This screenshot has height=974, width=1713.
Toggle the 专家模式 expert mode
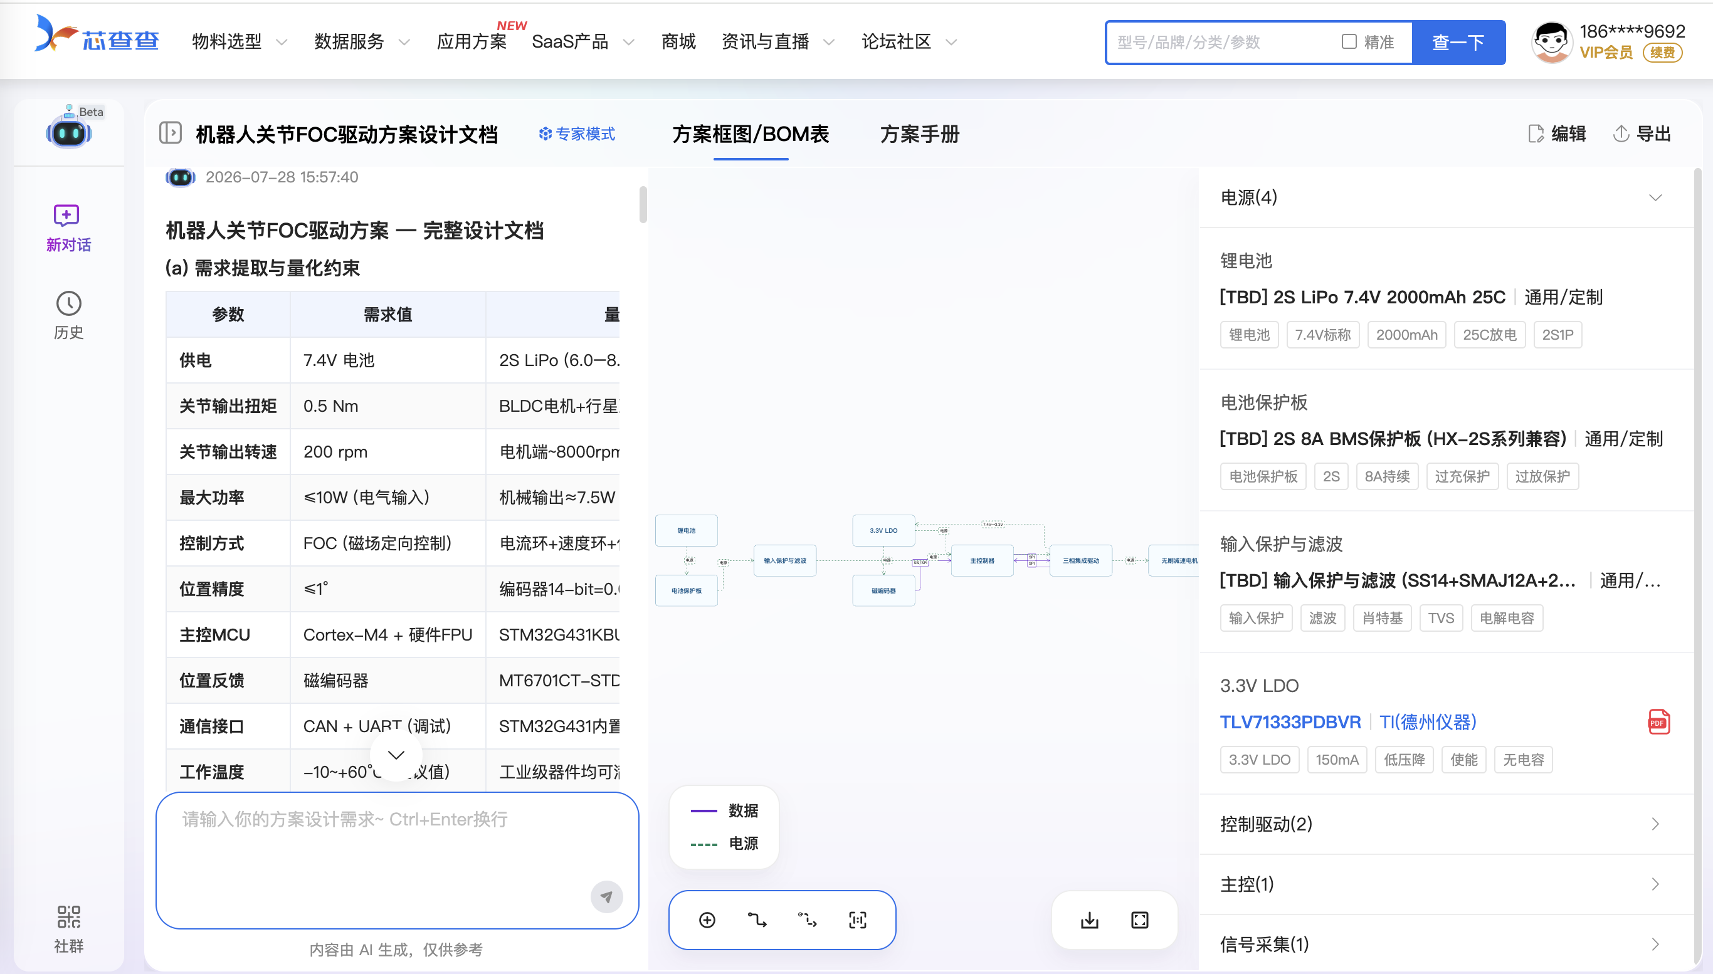click(577, 134)
